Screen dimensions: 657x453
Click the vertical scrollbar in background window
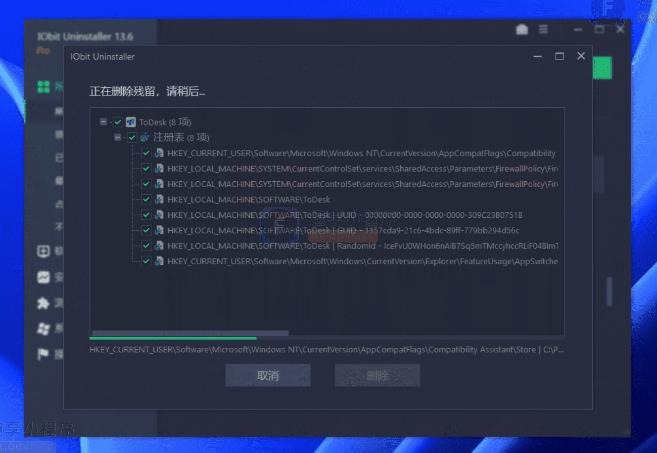tap(609, 291)
